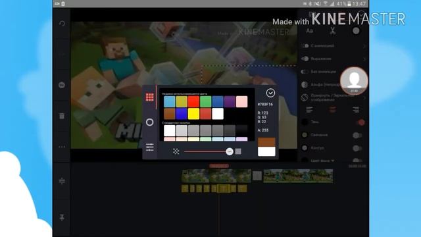
Task: Align text to the left
Action: [x=309, y=109]
